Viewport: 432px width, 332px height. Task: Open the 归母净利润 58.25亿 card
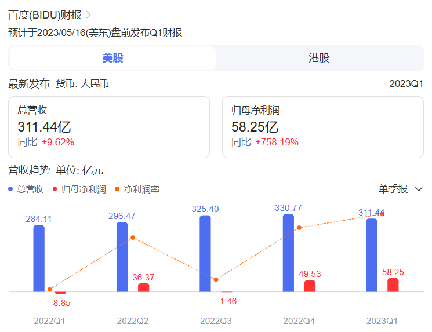tap(323, 127)
